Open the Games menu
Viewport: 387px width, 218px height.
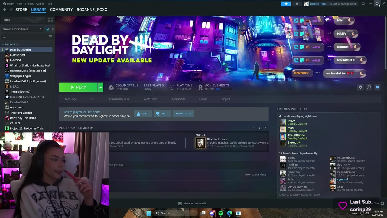pyautogui.click(x=40, y=4)
